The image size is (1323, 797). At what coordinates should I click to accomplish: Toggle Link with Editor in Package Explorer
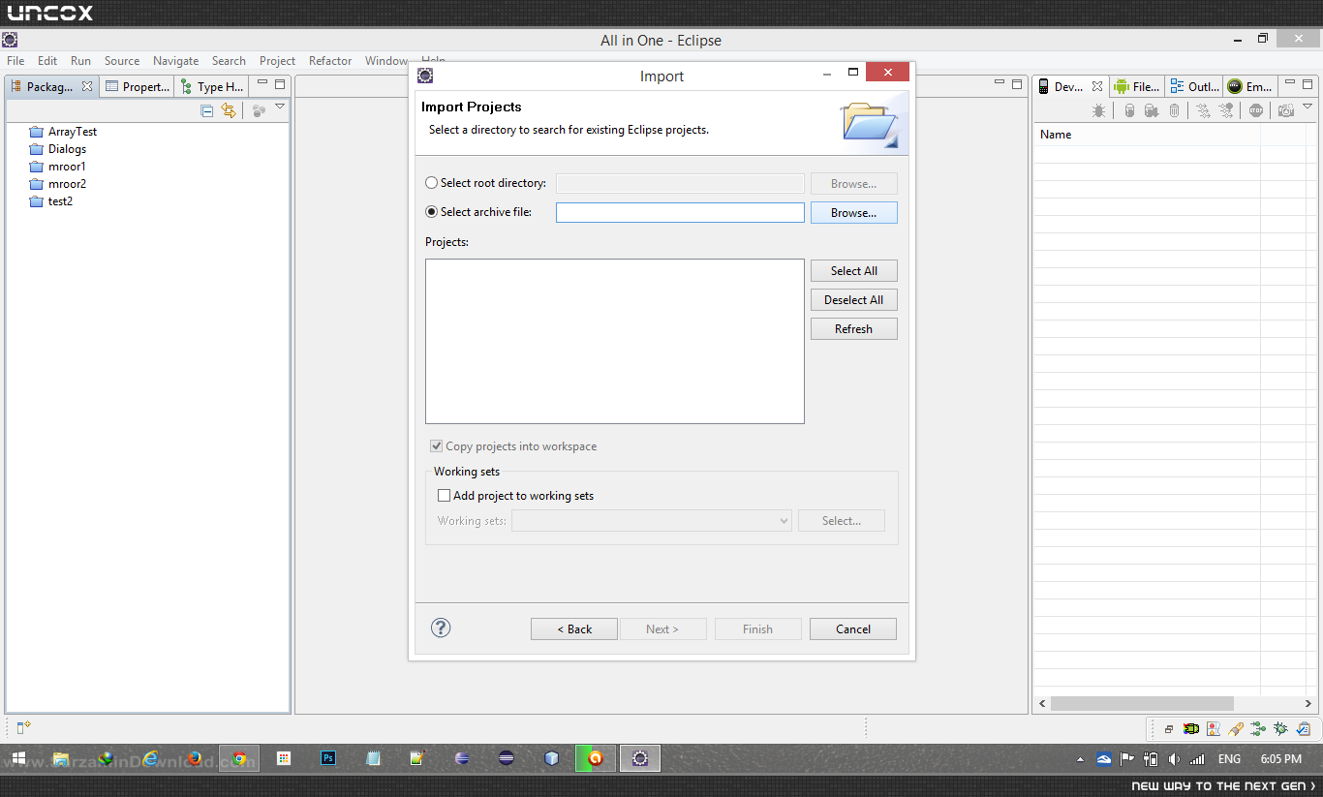pos(229,111)
